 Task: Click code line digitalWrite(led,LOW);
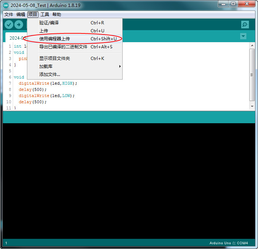pyautogui.click(x=47, y=96)
